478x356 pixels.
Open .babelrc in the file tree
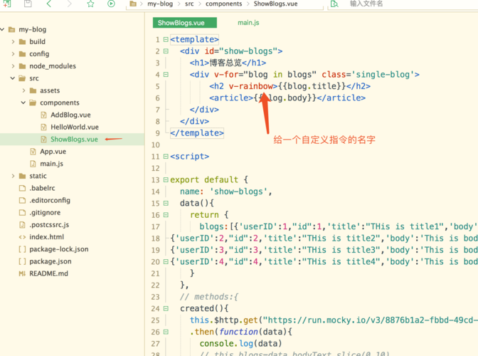pos(42,188)
